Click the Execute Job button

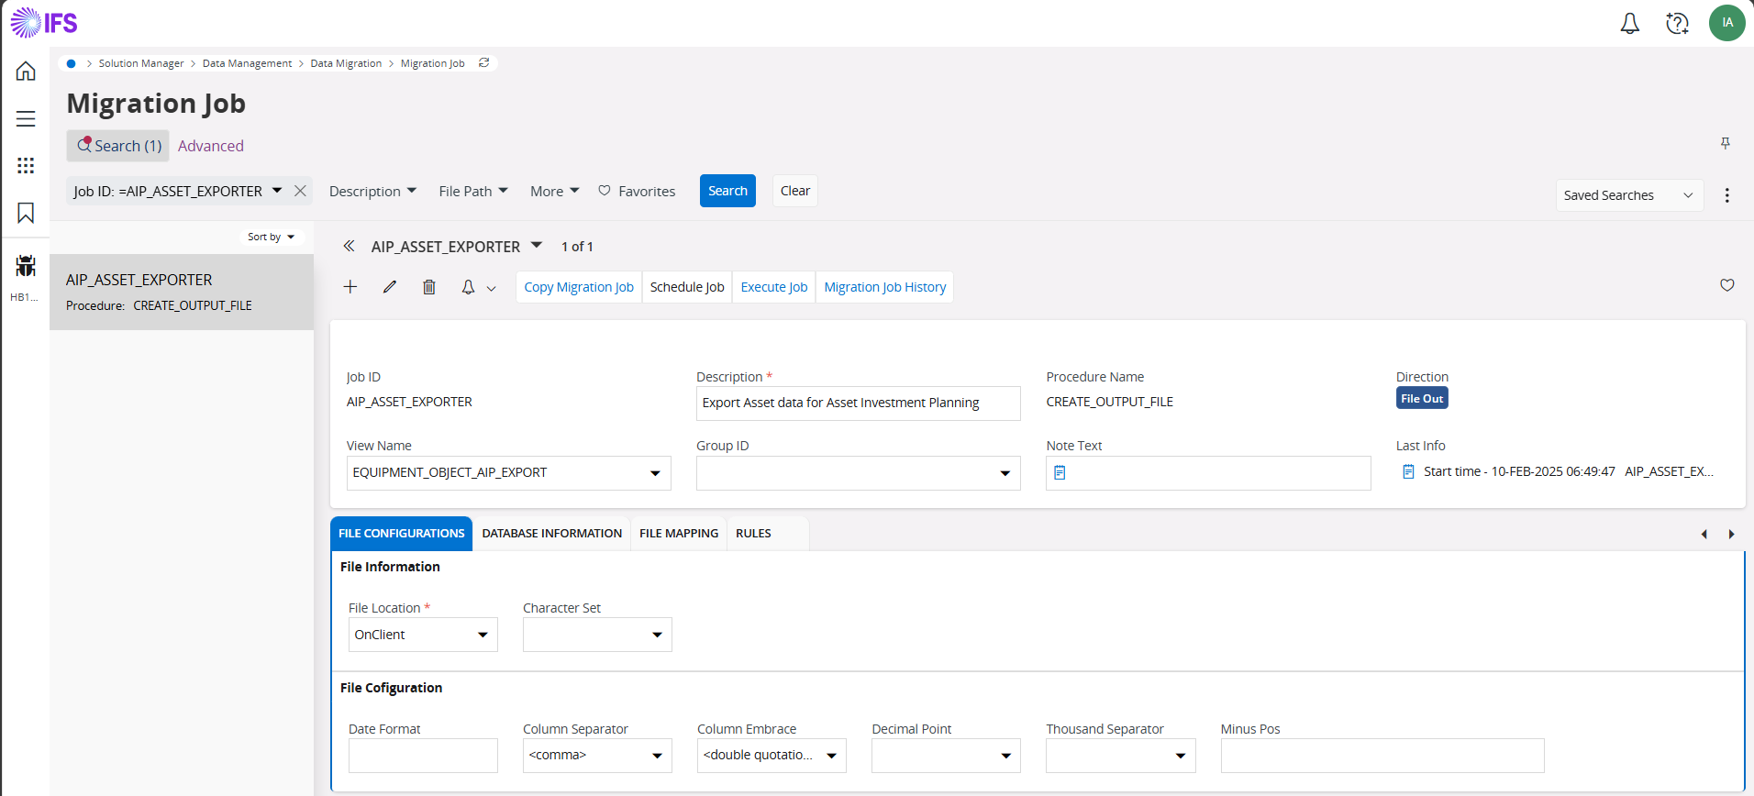tap(773, 287)
